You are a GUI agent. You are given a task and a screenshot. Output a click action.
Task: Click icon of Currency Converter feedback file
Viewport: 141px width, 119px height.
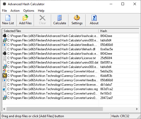coord(5,80)
